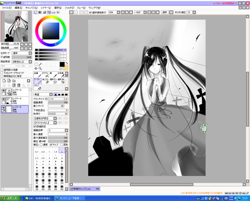The image size is (250, 201).
Task: Choose the rectangular selection tool
Action: point(36,64)
